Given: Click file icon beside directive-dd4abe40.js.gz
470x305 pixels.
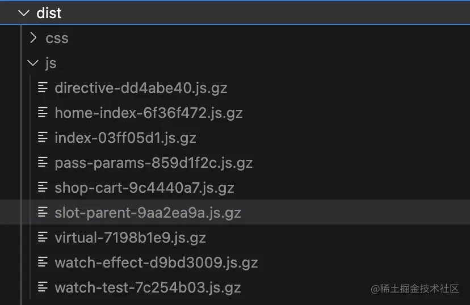Looking at the screenshot, I should click(43, 87).
